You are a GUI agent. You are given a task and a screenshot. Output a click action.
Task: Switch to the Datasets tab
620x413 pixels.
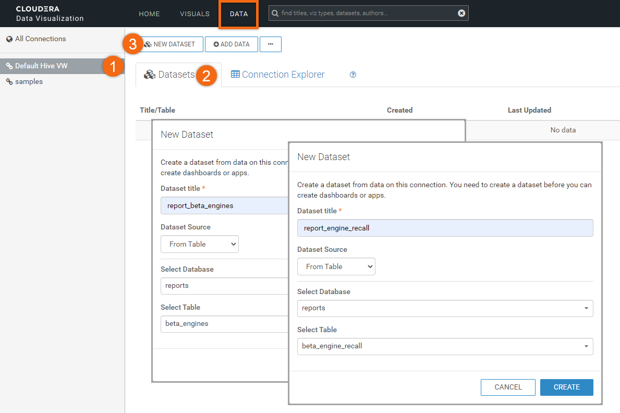pos(178,75)
